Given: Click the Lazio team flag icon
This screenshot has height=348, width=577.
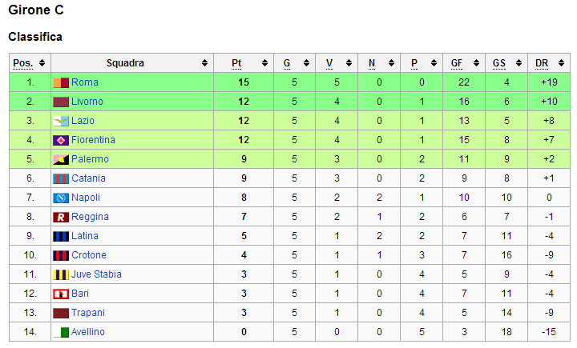Looking at the screenshot, I should 61,121.
